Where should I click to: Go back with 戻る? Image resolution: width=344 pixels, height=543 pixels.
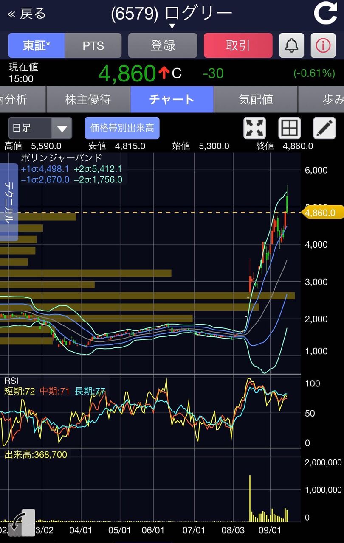point(26,14)
